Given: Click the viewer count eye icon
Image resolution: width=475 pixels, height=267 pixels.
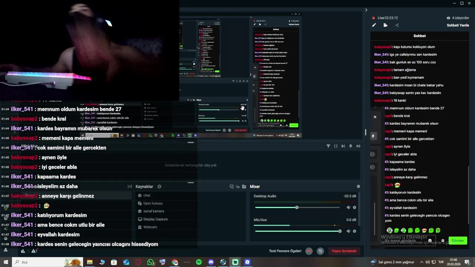Looking at the screenshot, I should 448,18.
